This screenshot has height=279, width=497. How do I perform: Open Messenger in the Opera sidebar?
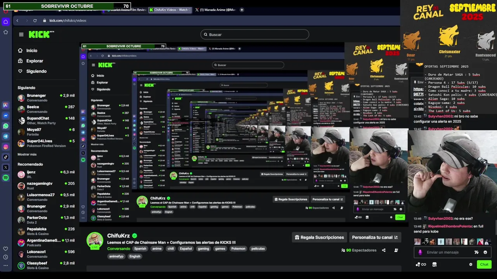tap(5, 115)
